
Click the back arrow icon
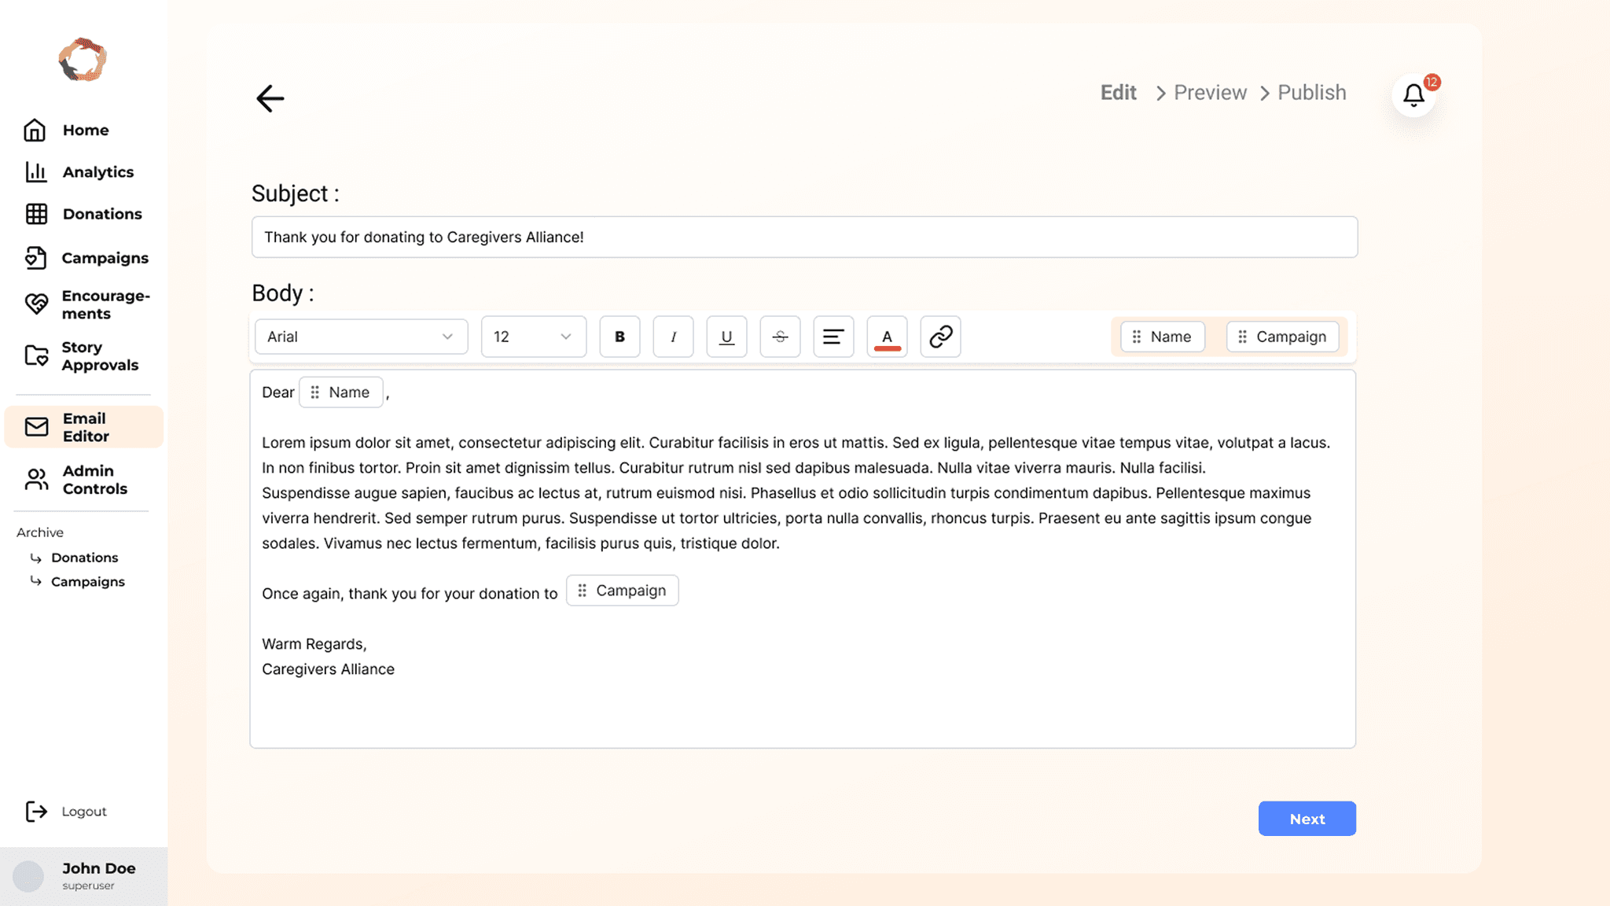coord(270,98)
